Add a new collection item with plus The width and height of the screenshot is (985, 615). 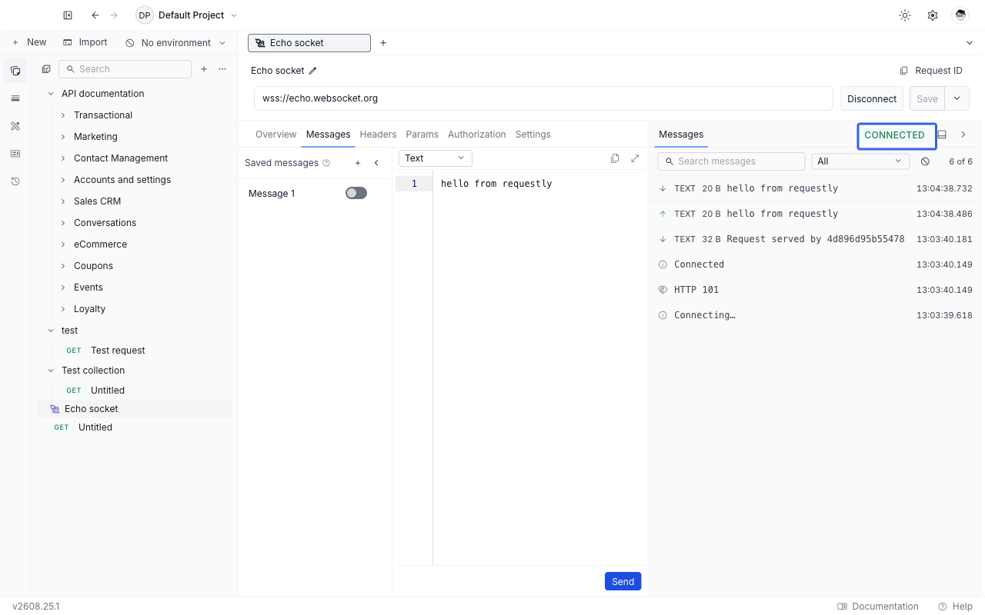[204, 69]
